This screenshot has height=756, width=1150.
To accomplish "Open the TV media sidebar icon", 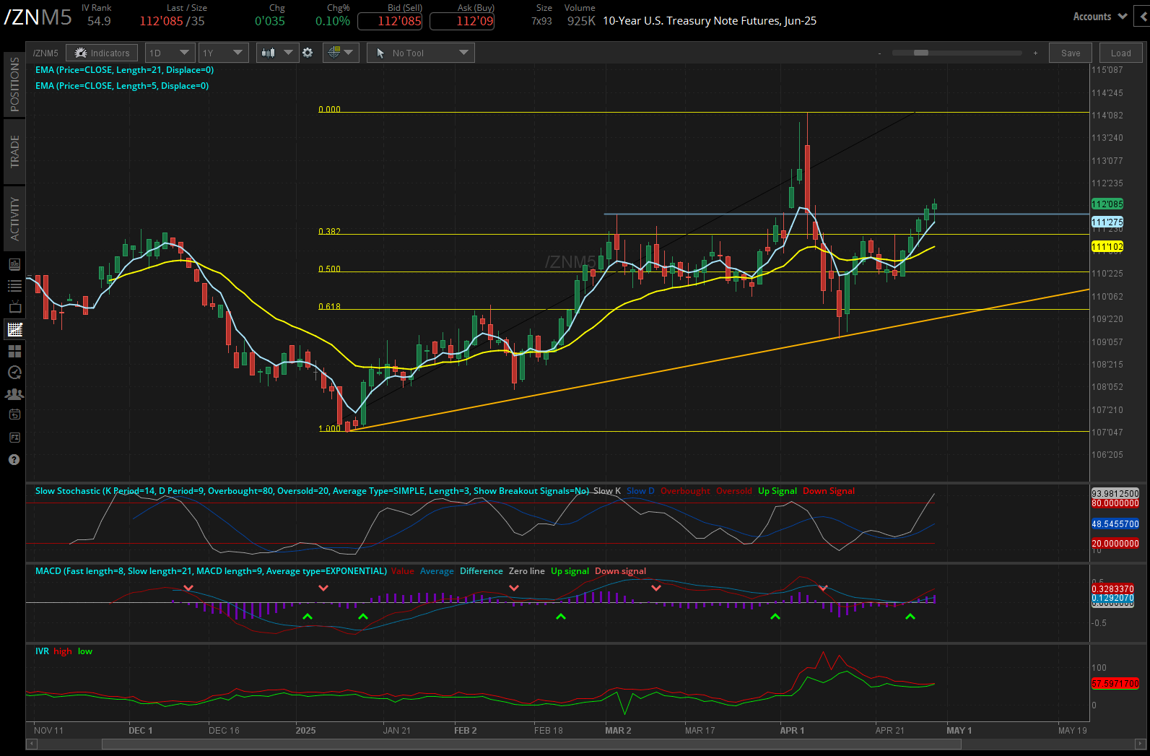I will pos(14,308).
